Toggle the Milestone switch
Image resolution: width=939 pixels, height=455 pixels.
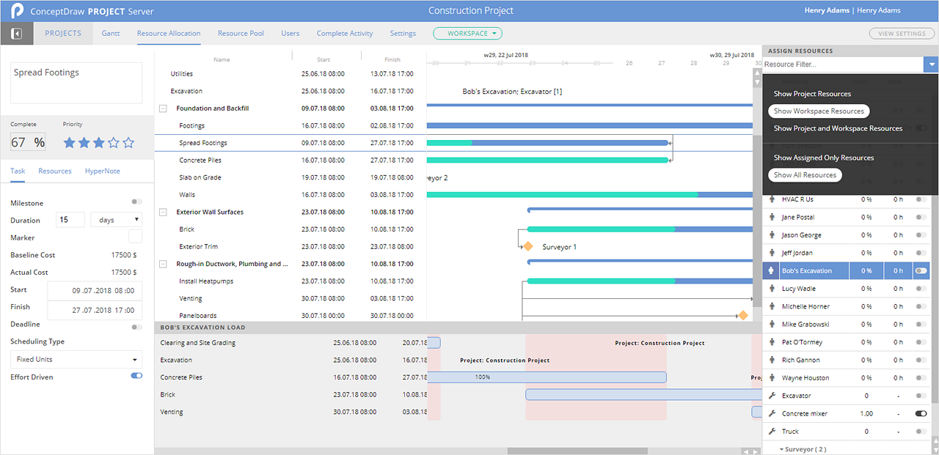136,201
